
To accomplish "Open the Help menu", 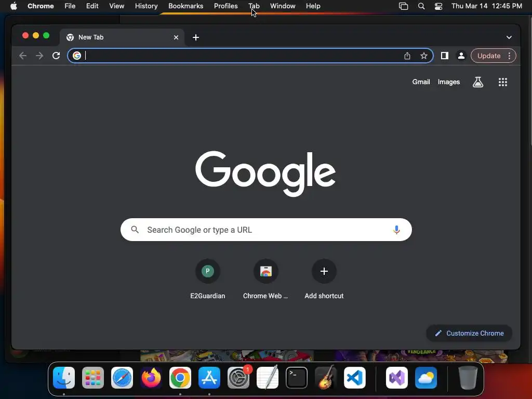I will (x=313, y=6).
